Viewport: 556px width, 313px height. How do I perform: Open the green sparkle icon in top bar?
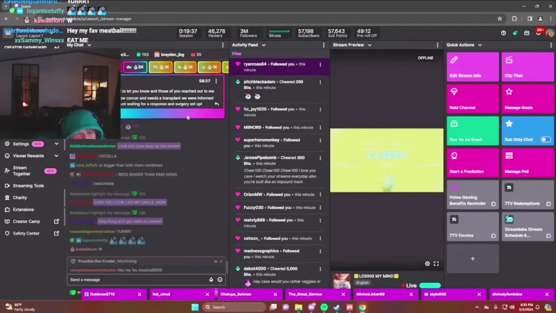(515, 33)
